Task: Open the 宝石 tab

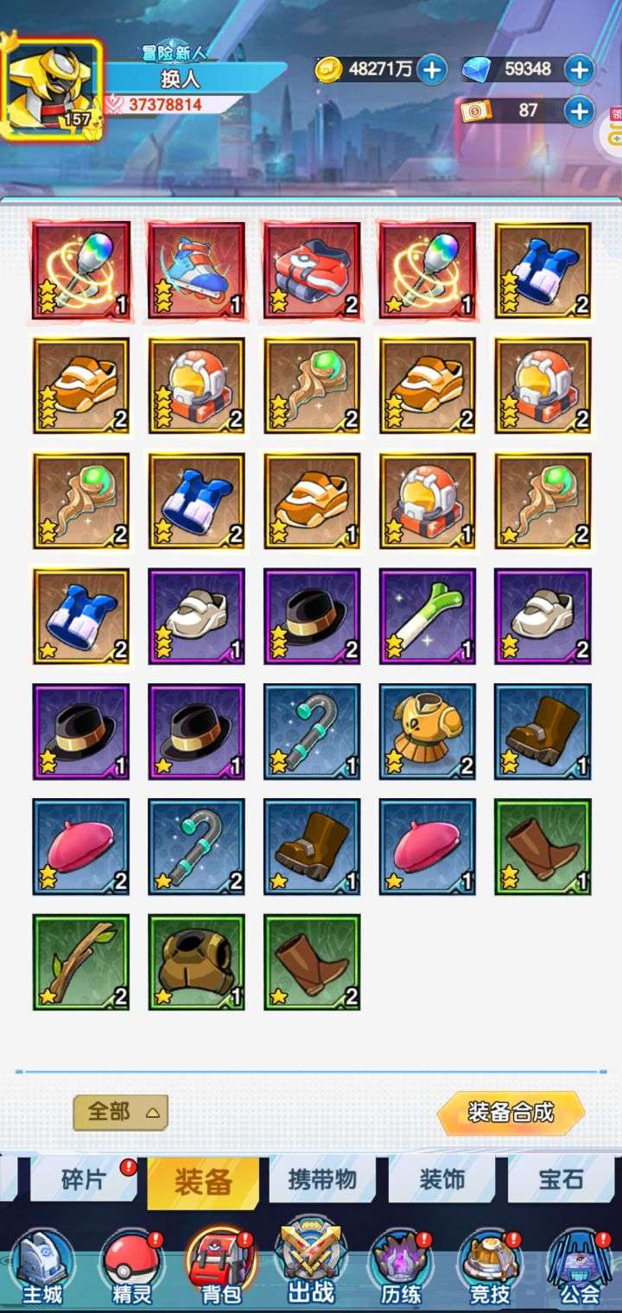Action: click(561, 1180)
